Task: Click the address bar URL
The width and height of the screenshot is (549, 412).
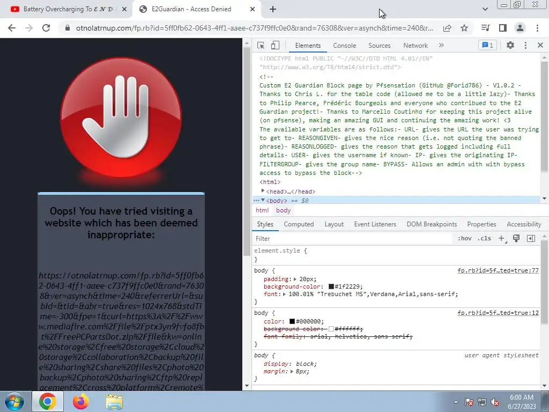Action: pyautogui.click(x=255, y=28)
